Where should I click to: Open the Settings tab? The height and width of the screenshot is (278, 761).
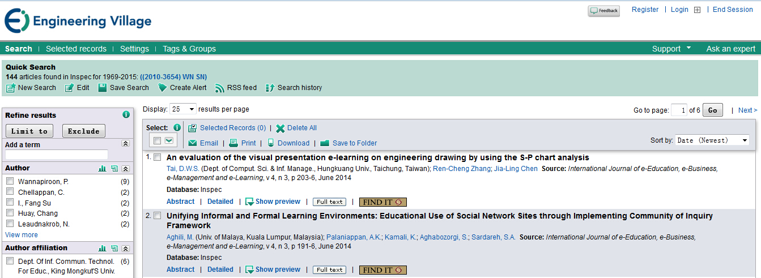[134, 49]
